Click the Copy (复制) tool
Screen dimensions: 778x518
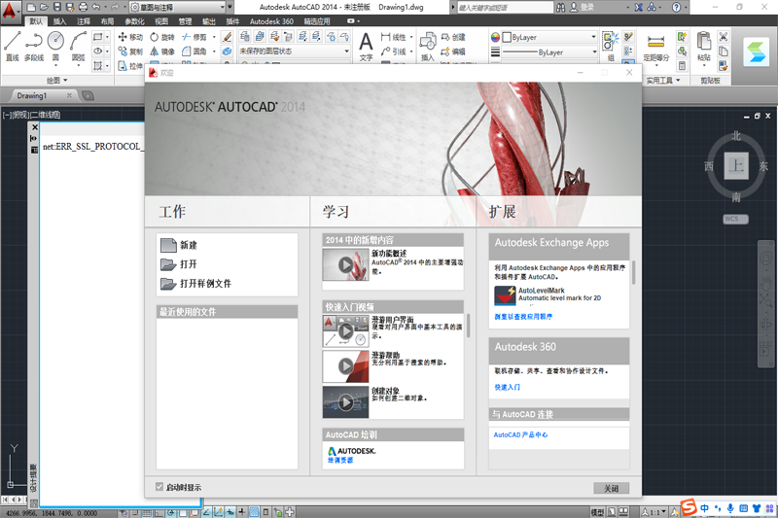click(x=130, y=52)
